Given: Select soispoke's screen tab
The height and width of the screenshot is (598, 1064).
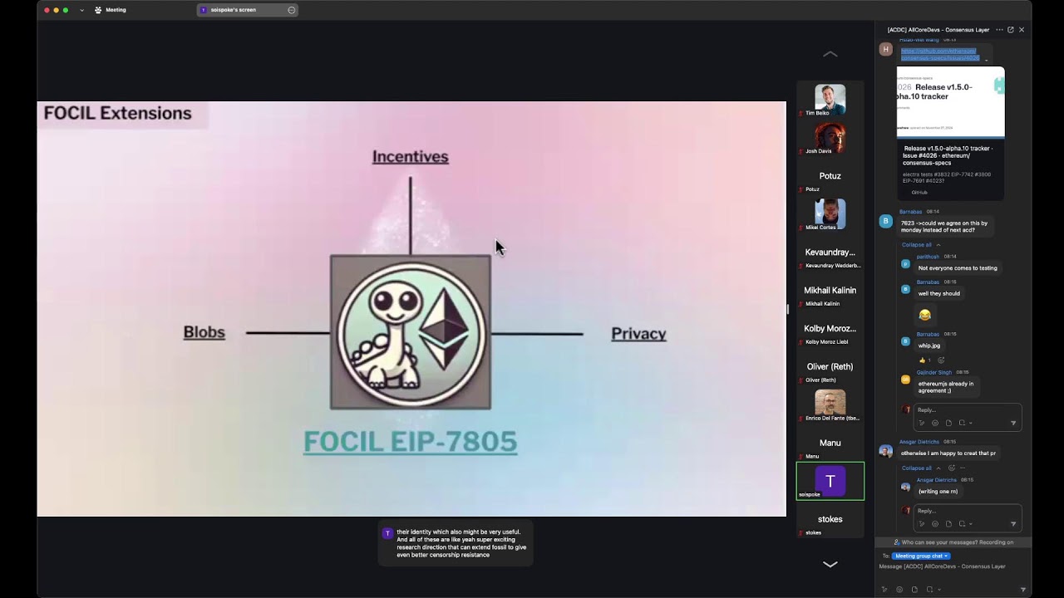Looking at the screenshot, I should (248, 10).
